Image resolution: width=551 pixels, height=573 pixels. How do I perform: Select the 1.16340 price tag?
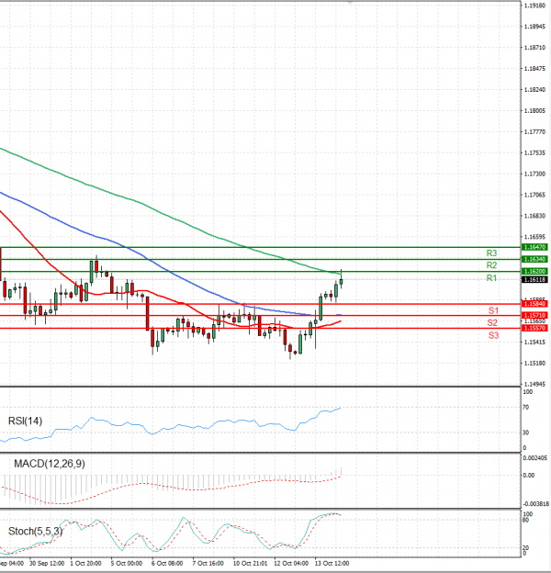point(534,260)
